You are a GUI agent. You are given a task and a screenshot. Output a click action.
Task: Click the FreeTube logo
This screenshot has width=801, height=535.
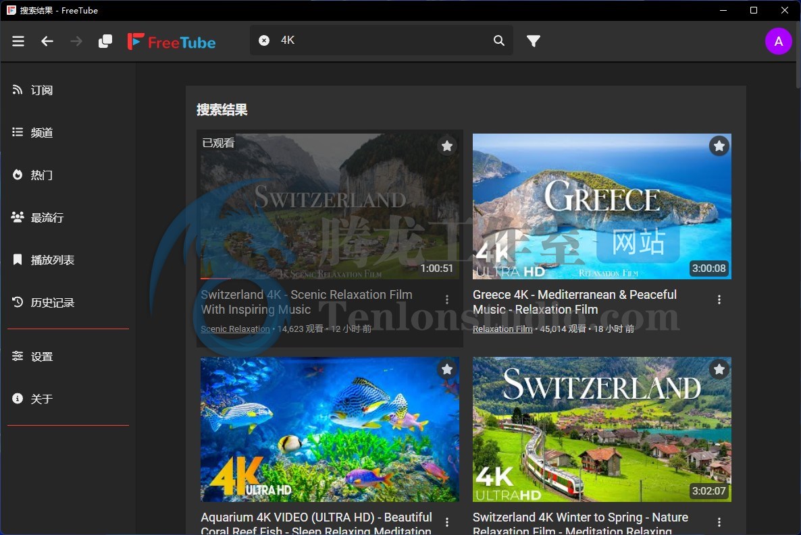pyautogui.click(x=172, y=41)
